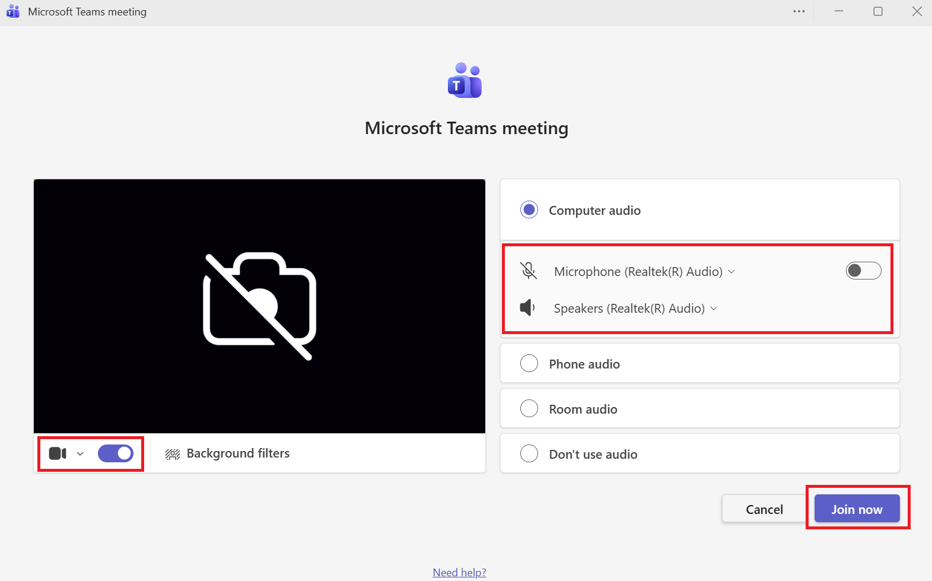Expand the Microphone (Realtek(R) Audio) dropdown
Viewport: 932px width, 581px height.
click(x=731, y=271)
